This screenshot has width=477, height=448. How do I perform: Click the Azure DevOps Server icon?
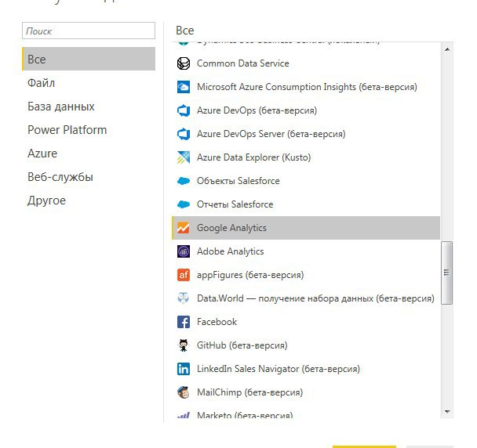click(x=184, y=134)
